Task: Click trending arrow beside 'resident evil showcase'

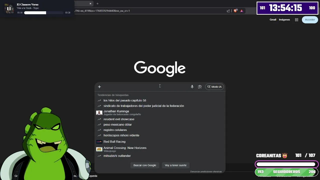Action: [99, 119]
